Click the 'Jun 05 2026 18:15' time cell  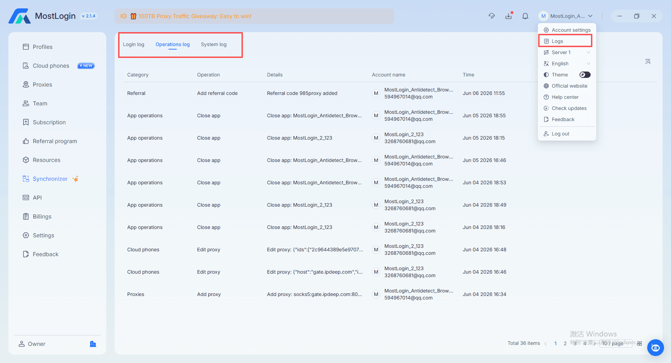coord(484,138)
